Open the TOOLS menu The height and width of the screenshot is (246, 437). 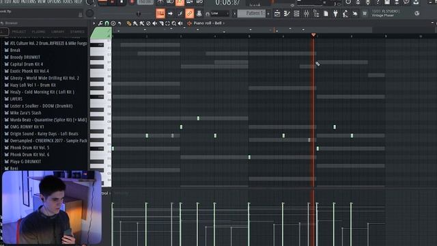coord(67,1)
